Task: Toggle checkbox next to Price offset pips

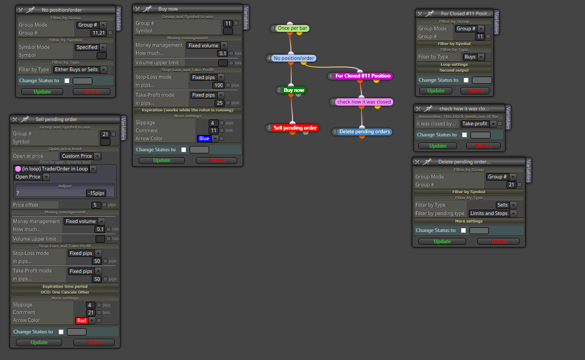Action: tap(105, 205)
